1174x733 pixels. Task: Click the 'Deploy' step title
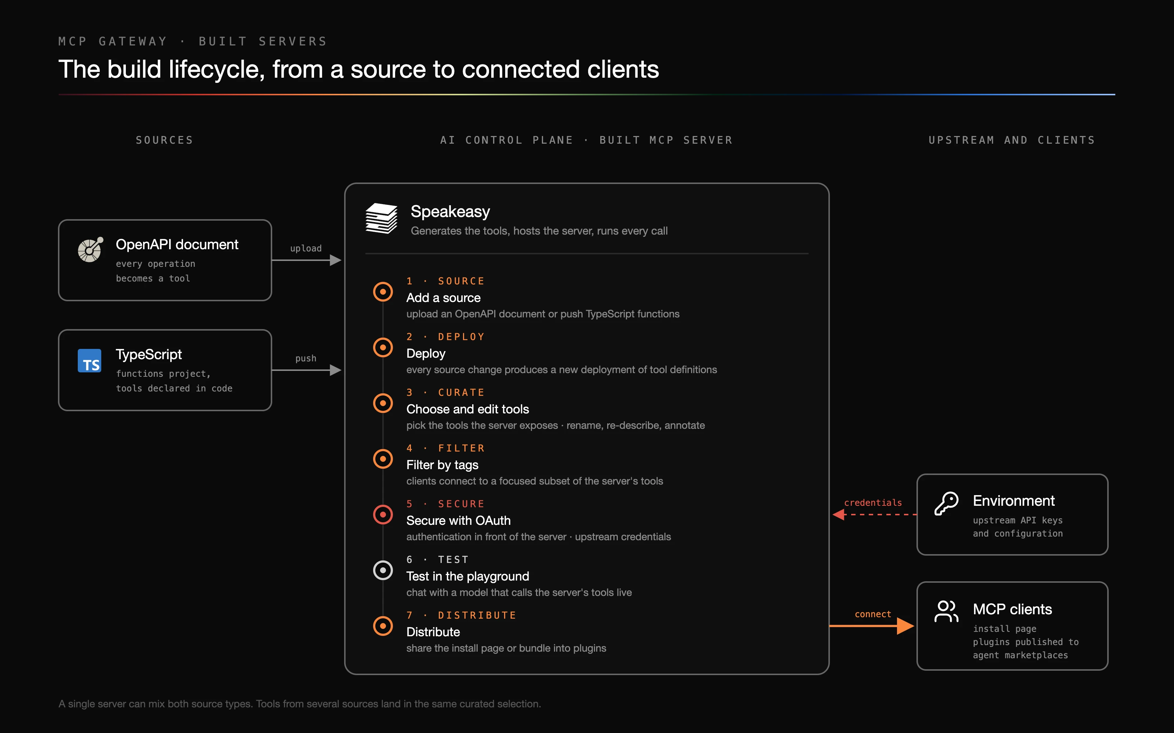[x=426, y=353]
